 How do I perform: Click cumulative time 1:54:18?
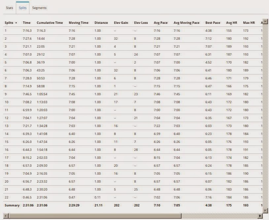(x=42, y=150)
